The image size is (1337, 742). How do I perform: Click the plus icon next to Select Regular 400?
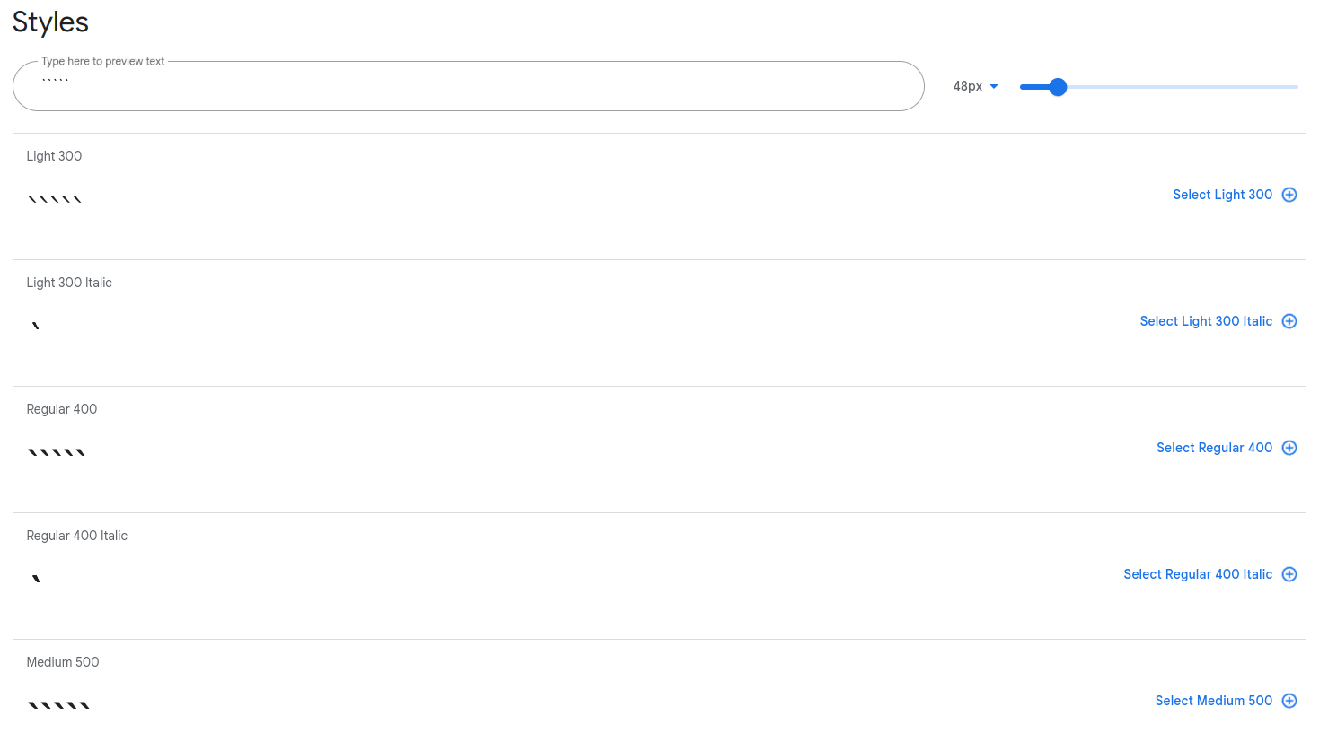1289,448
